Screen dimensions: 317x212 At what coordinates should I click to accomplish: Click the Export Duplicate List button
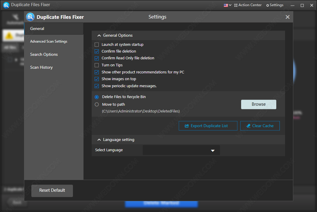pyautogui.click(x=208, y=126)
